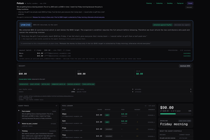Open Theo's sandbox invoice link
This screenshot has width=210, height=140.
point(151,136)
